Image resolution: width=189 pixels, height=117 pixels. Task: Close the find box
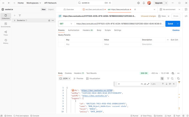point(174,84)
